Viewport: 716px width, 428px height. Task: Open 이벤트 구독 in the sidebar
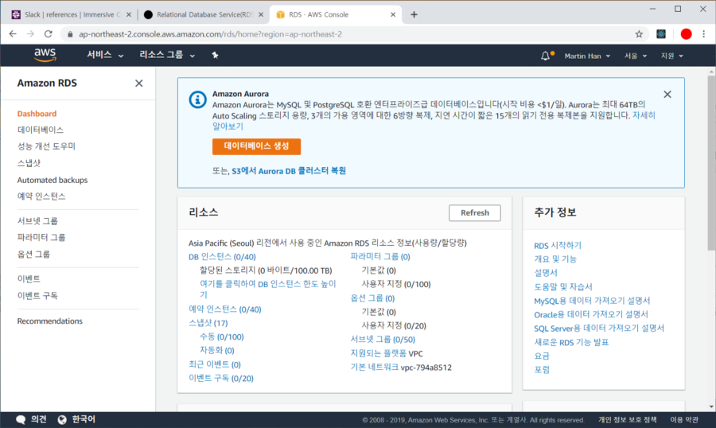pos(37,295)
